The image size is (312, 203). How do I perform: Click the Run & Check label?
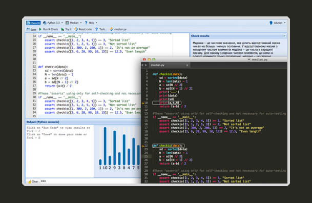pyautogui.click(x=50, y=29)
